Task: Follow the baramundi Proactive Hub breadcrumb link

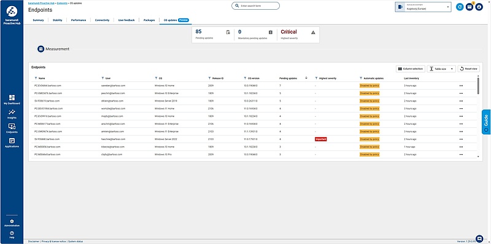Action: tap(41, 3)
